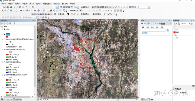This screenshot has height=101, width=195.
Task: Activate the Identify info tool
Action: pos(38,11)
